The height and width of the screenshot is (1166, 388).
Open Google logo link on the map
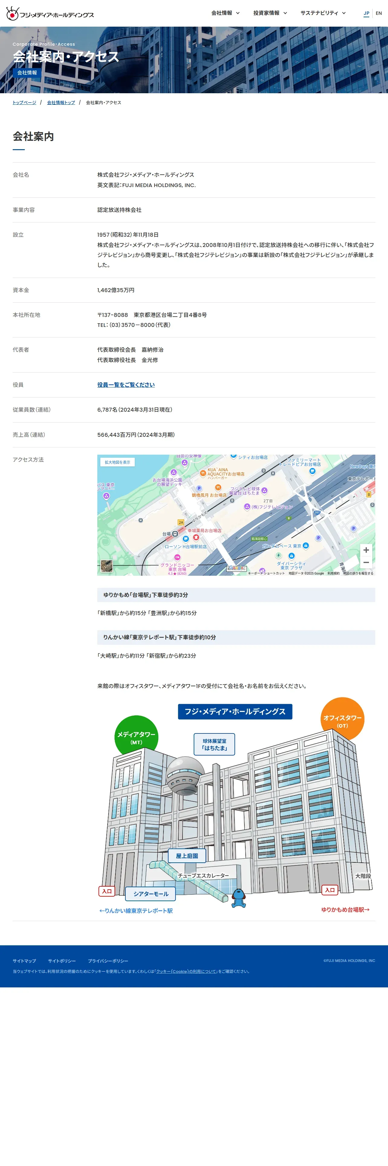coord(237,568)
